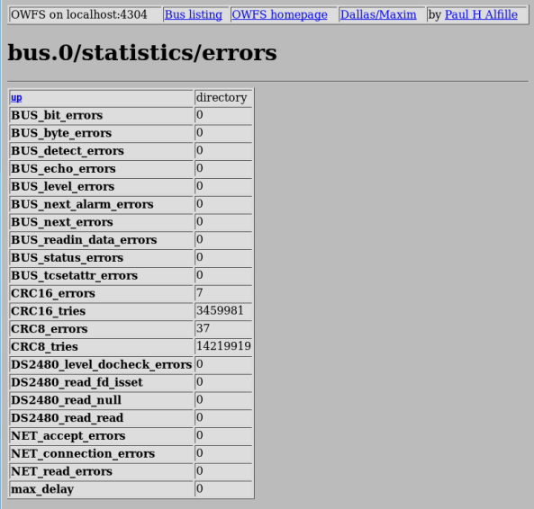Select the NET_connection_errors row label
Screen dimensions: 534x509
(x=83, y=453)
